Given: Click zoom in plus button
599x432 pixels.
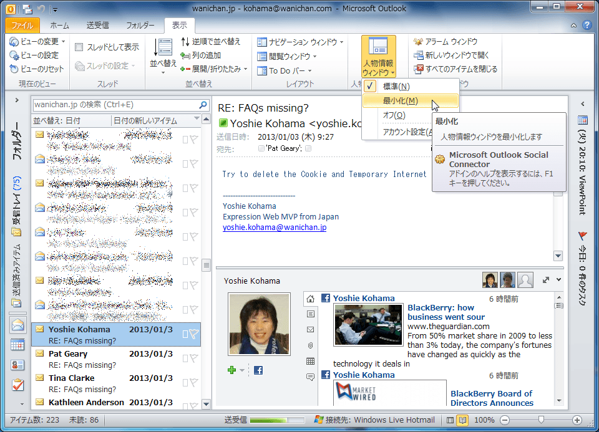Looking at the screenshot, I should pos(577,420).
